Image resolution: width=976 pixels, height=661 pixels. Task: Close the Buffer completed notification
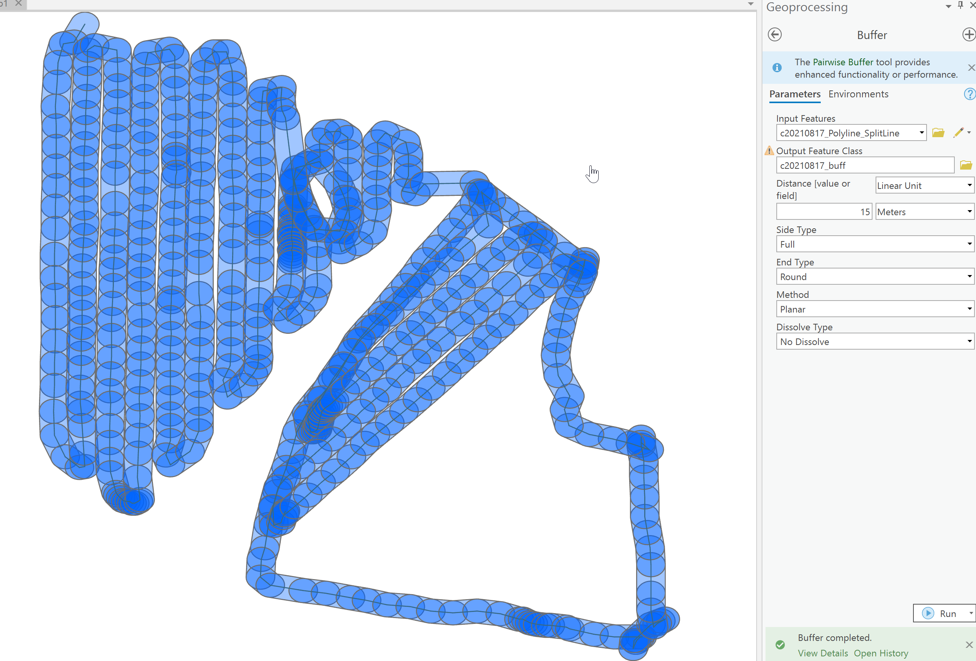(969, 645)
